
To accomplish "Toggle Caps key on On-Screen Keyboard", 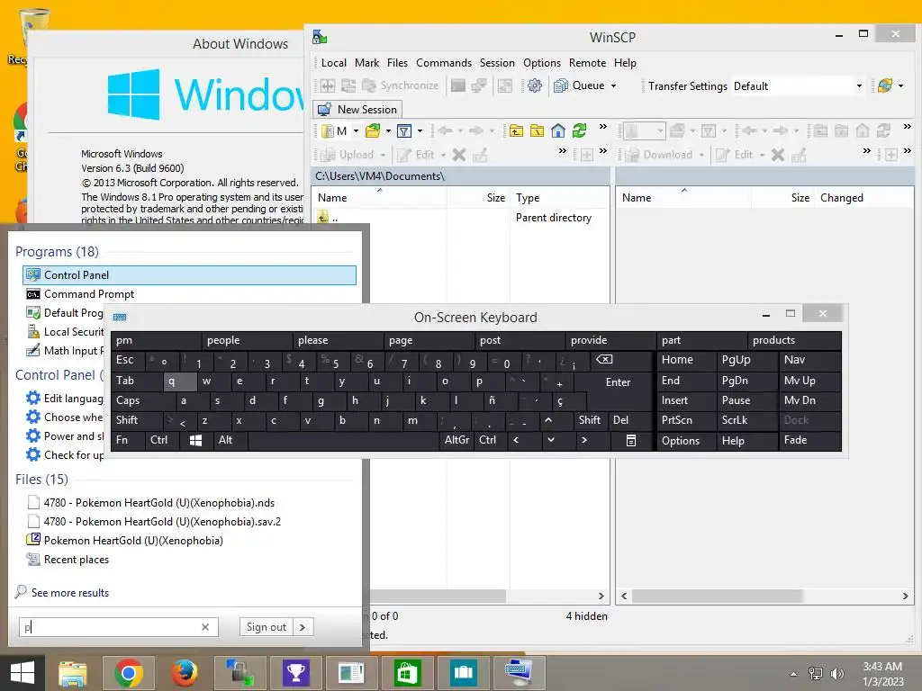I will point(142,400).
